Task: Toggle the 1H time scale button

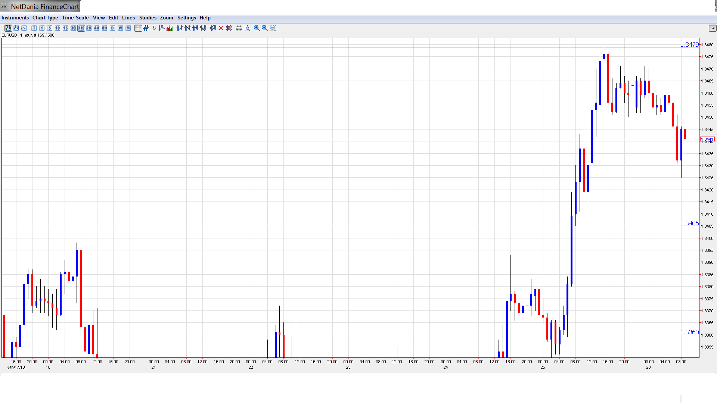Action: [81, 28]
